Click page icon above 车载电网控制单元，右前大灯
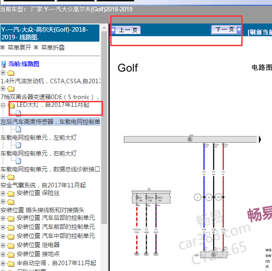The image size is (272, 271). (x=19, y=145)
